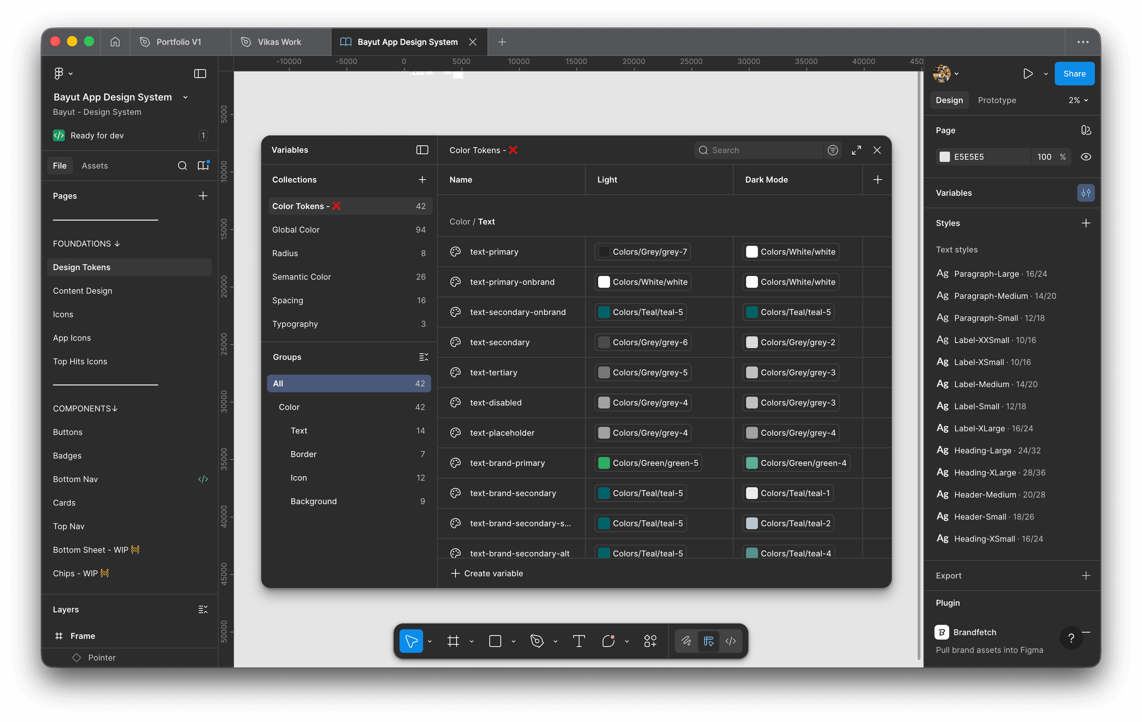The width and height of the screenshot is (1142, 722).
Task: Expand the Bayut App Design System file name dropdown
Action: (x=185, y=97)
